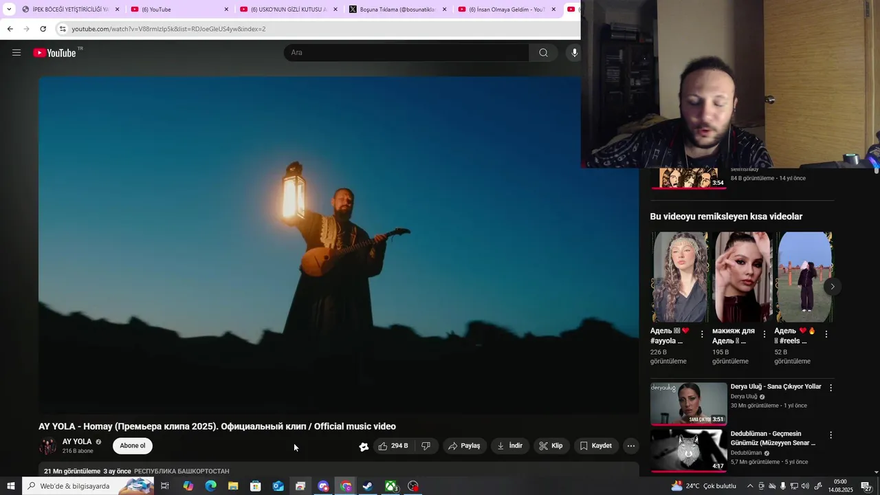The height and width of the screenshot is (495, 880).
Task: Open Steam from taskbar
Action: (368, 486)
